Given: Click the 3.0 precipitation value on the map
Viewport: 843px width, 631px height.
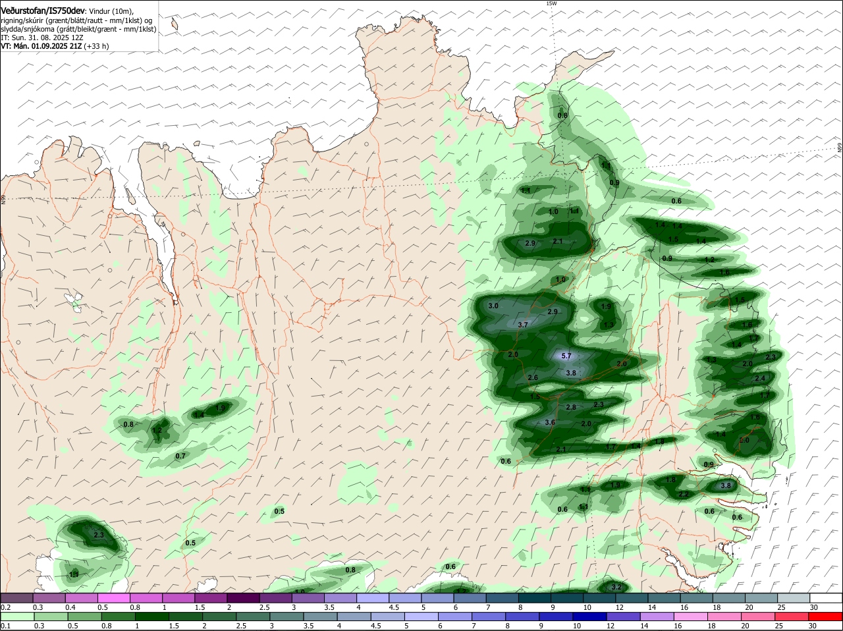Looking at the screenshot, I should 493,306.
